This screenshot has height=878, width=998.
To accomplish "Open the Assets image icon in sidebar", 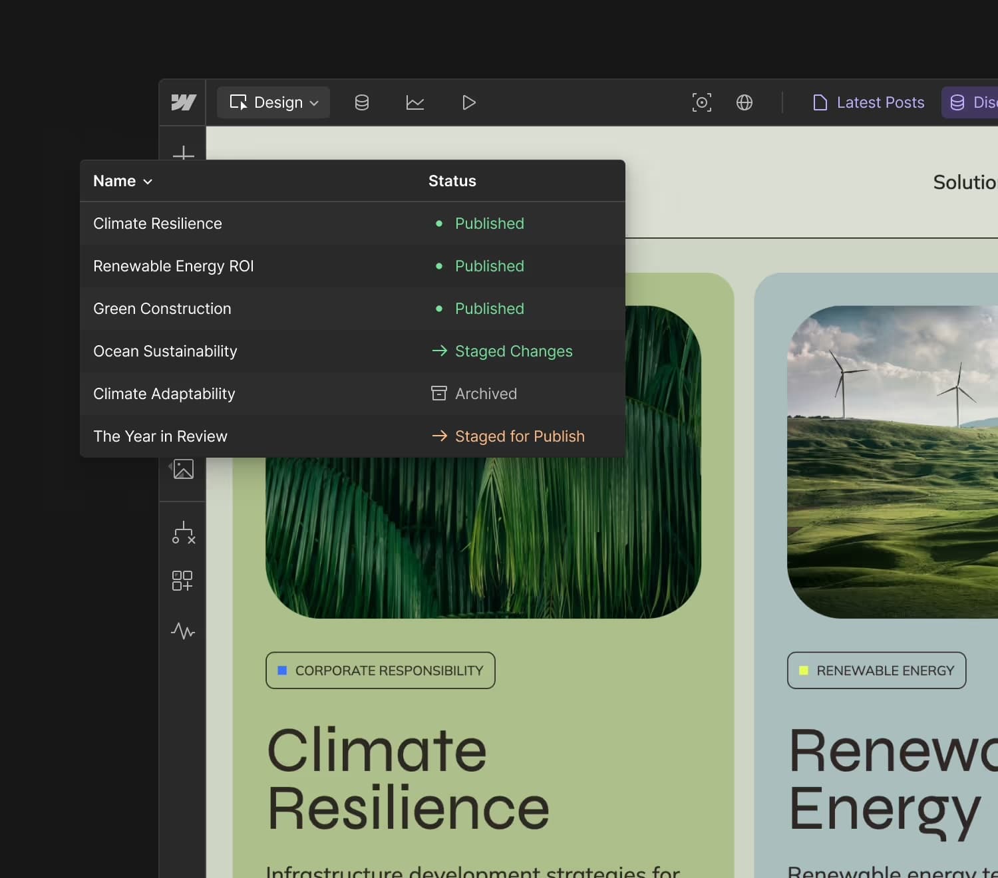I will pos(183,469).
